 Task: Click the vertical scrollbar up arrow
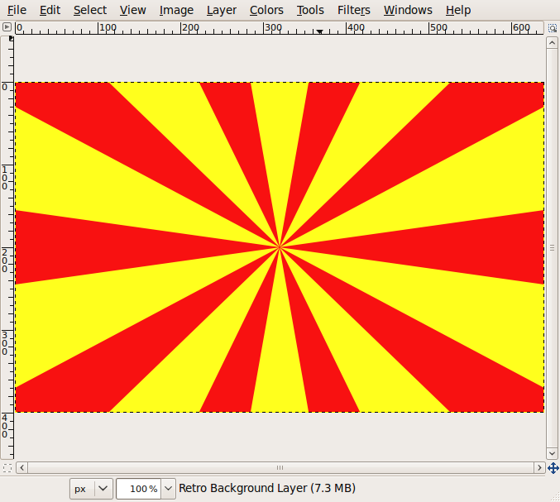pos(552,43)
